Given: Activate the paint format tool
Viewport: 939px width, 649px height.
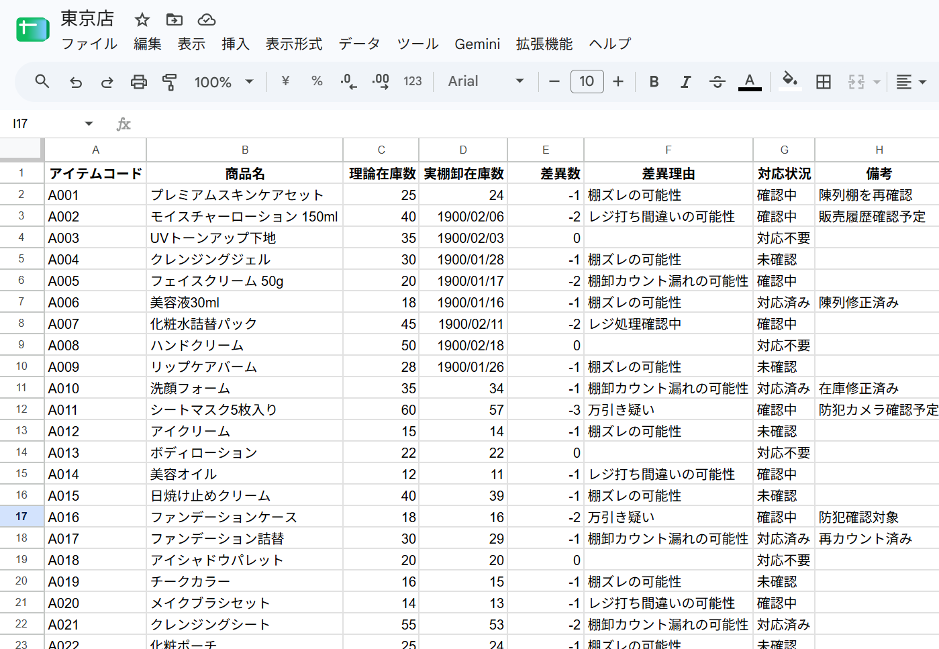Looking at the screenshot, I should pos(170,82).
